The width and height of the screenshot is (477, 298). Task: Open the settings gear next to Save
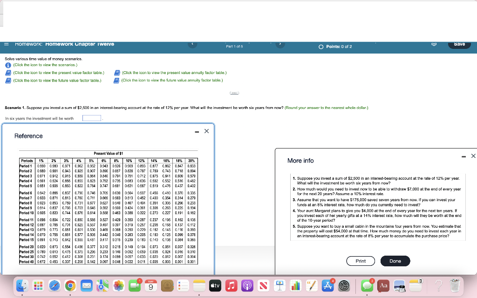pyautogui.click(x=434, y=44)
